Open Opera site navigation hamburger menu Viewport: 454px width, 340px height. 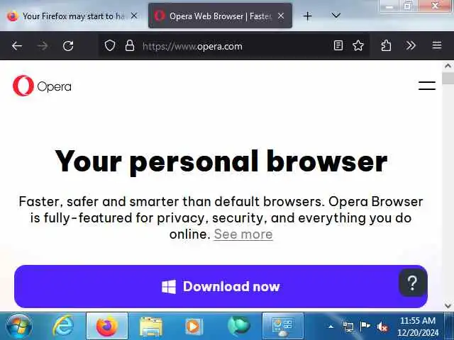point(427,86)
